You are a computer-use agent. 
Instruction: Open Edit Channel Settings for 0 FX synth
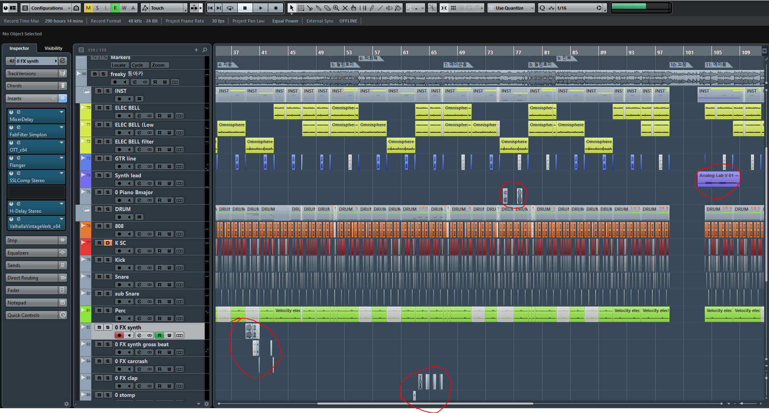(63, 61)
